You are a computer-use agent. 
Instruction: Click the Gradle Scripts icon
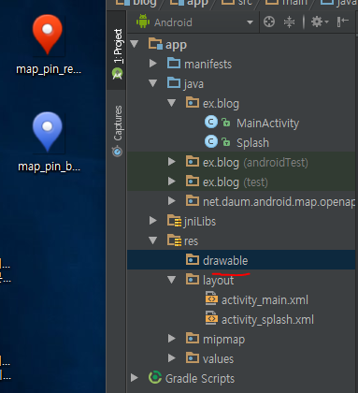click(155, 377)
